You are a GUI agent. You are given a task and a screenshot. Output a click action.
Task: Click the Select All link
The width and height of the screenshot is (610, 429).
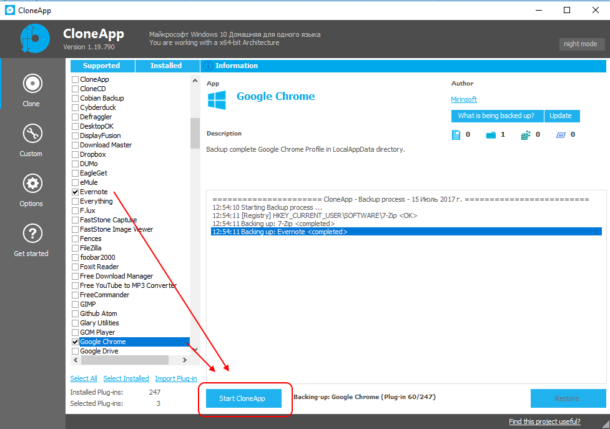pos(84,378)
